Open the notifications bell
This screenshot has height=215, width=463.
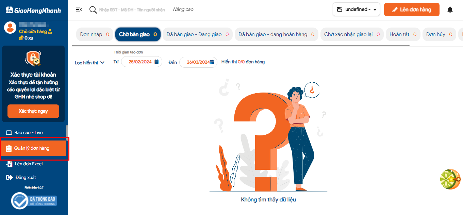coord(450,10)
